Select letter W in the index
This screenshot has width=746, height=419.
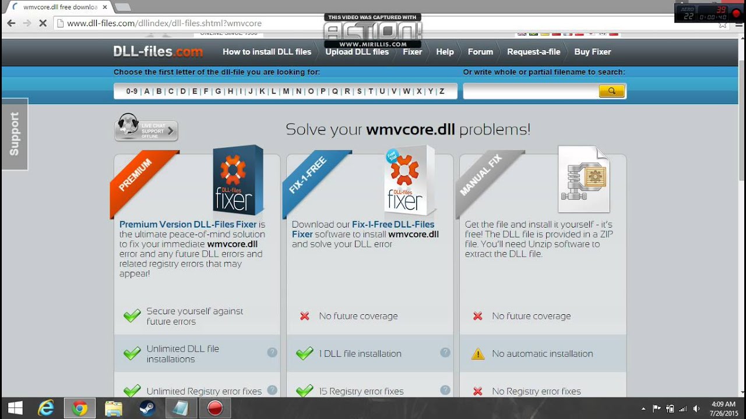[407, 91]
